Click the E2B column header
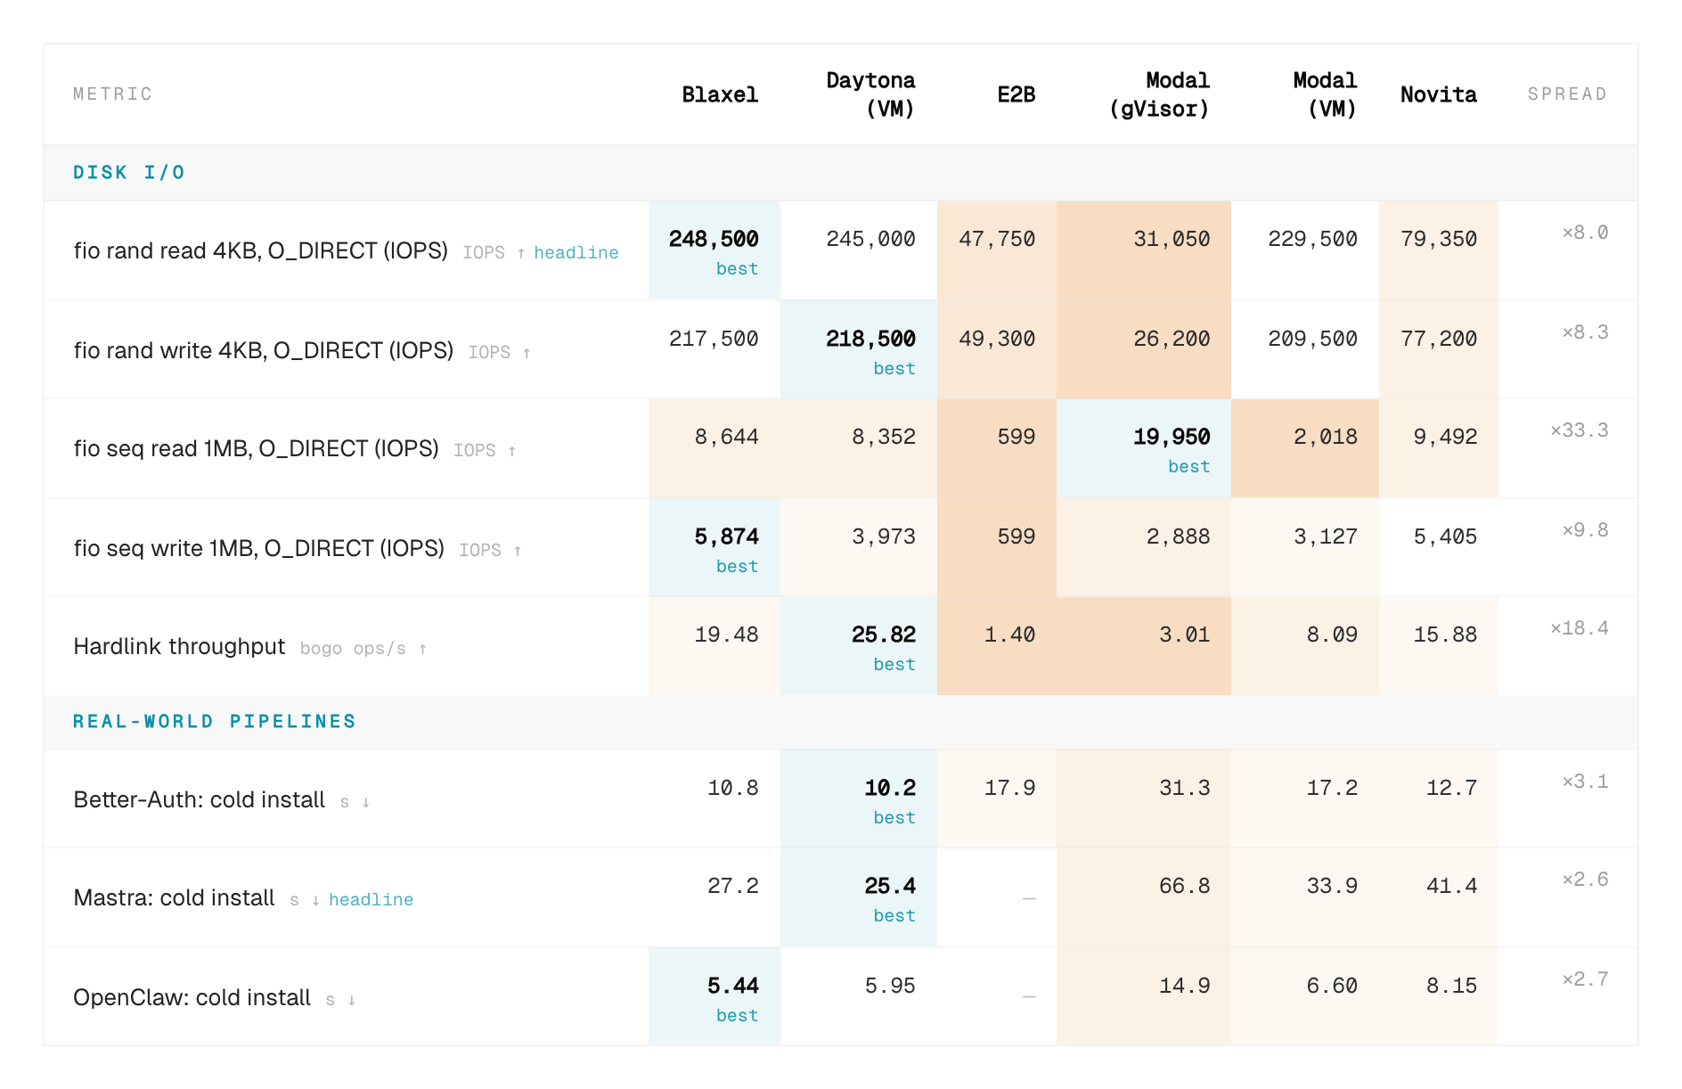Viewport: 1682px width, 1089px height. [x=1016, y=94]
